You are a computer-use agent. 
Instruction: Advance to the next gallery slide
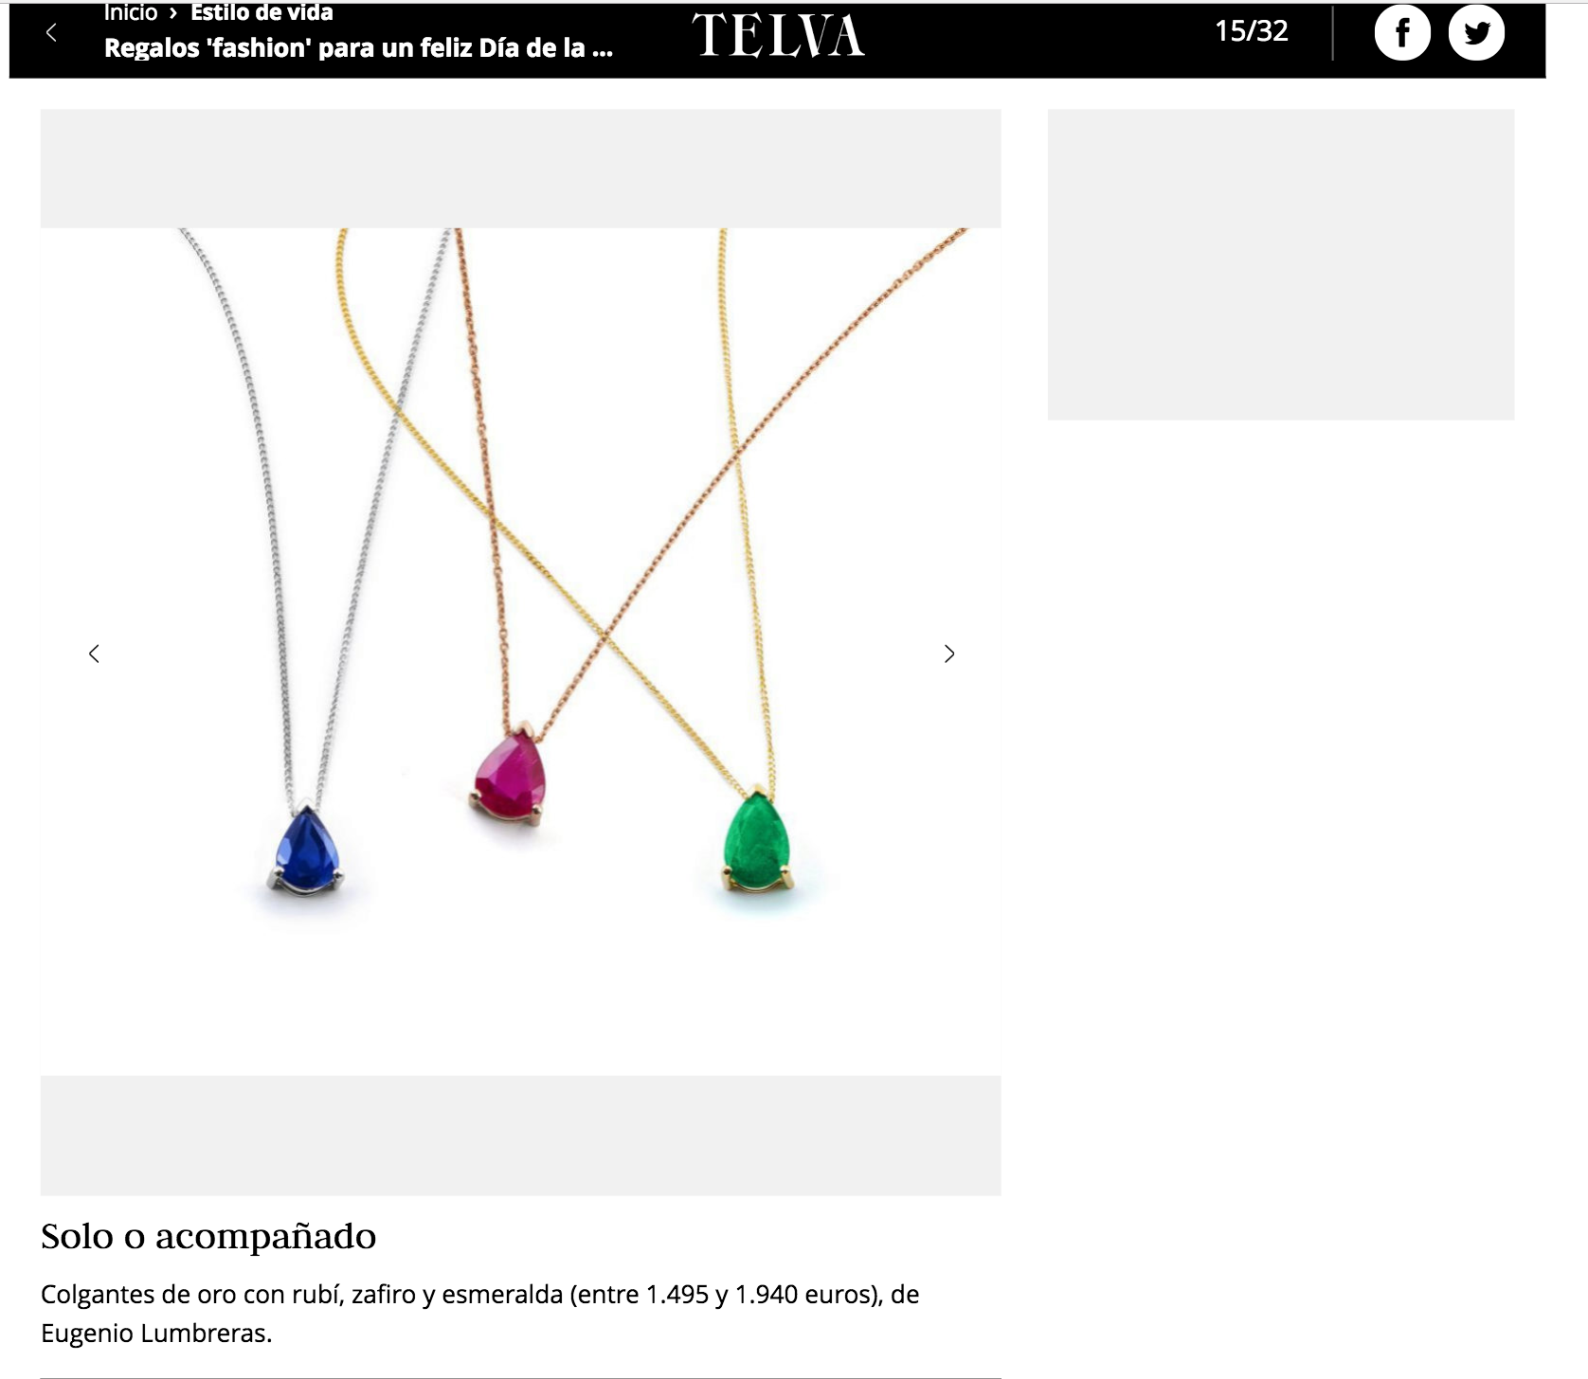click(949, 654)
